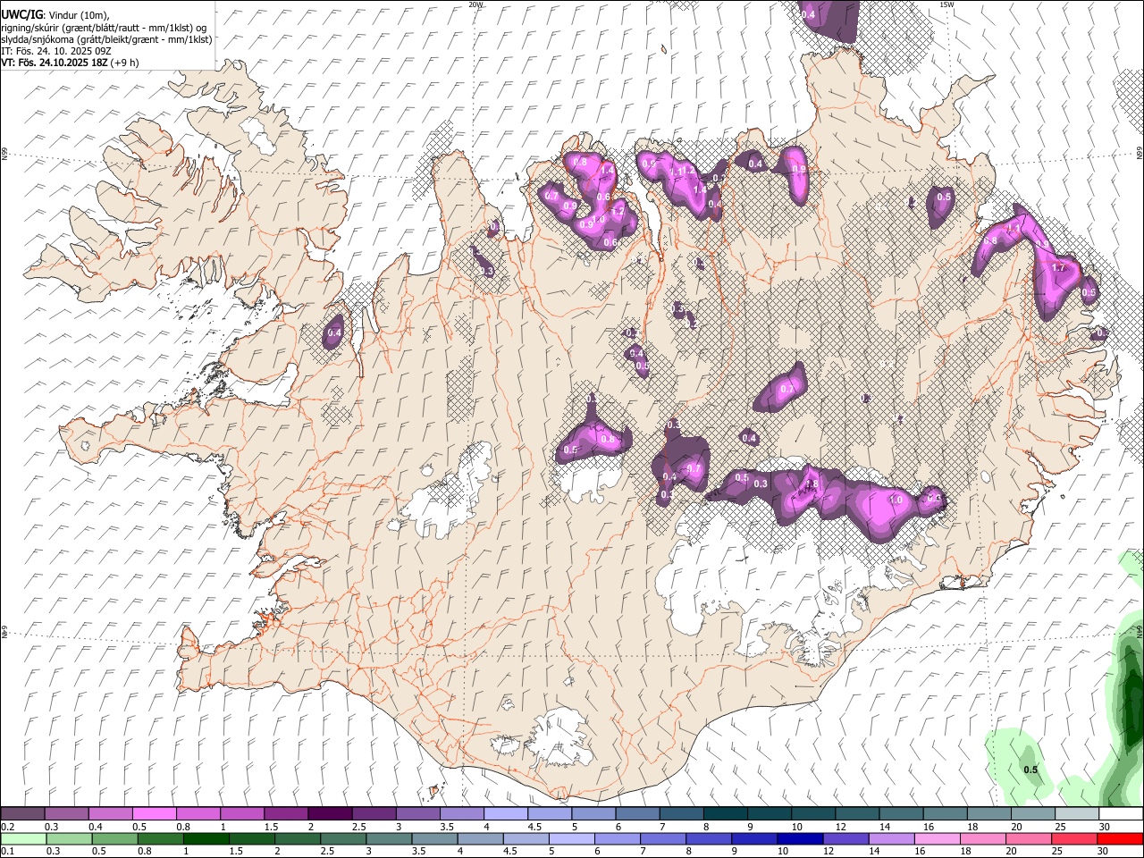This screenshot has width=1144, height=858.
Task: Click the UWC/IG title text
Action: 21,14
